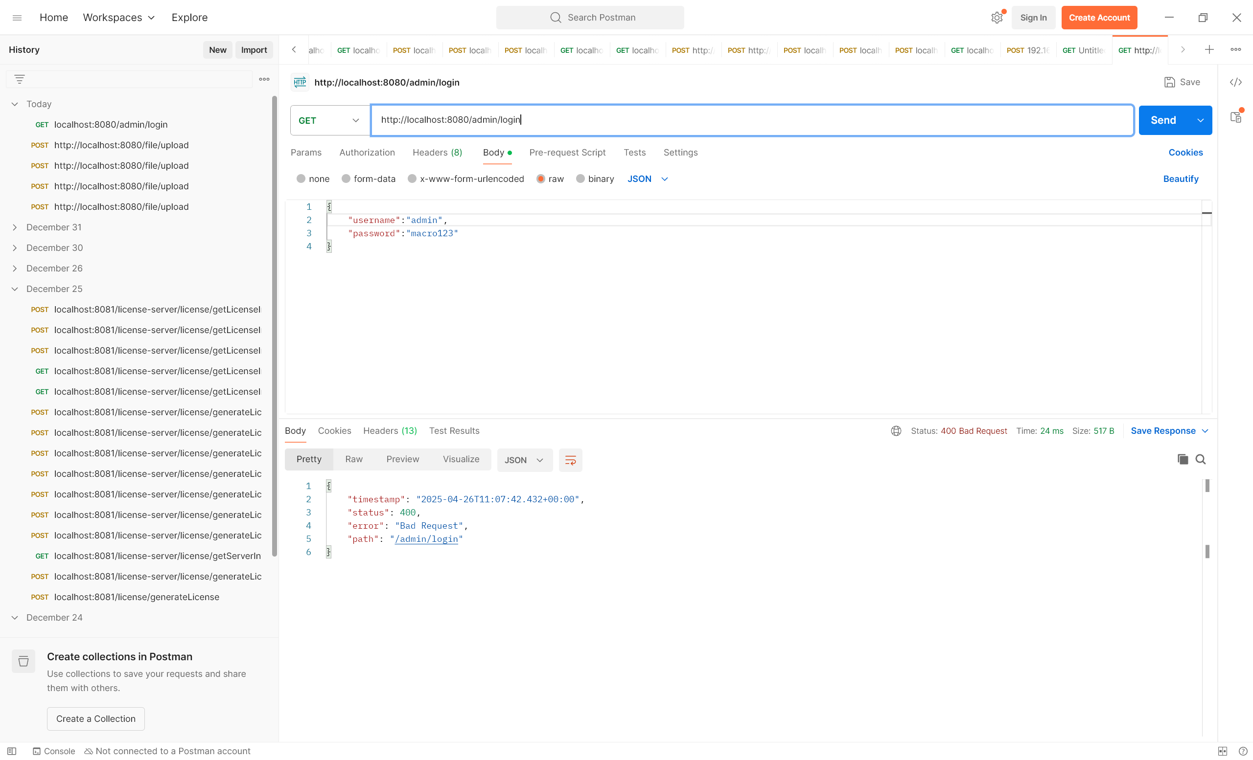
Task: Toggle response line wrap icon
Action: click(571, 460)
